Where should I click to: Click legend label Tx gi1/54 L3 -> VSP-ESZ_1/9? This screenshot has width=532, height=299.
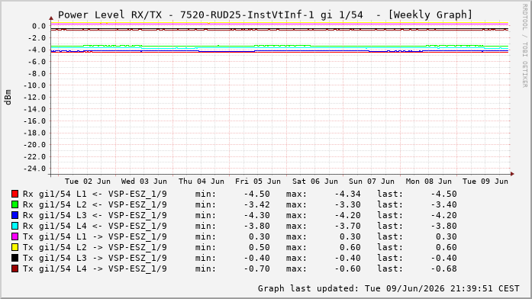pyautogui.click(x=95, y=259)
